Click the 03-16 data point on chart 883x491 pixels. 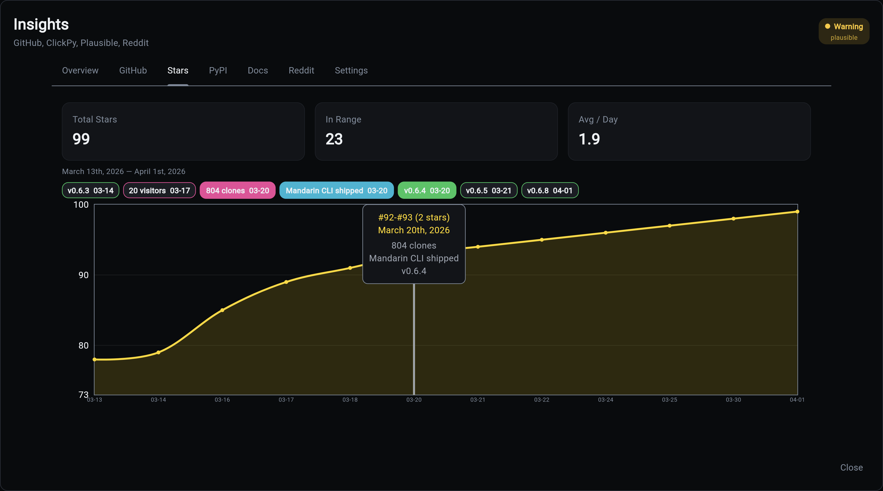222,310
